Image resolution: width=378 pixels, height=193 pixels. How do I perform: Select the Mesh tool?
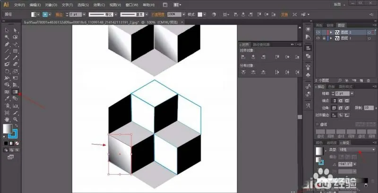pyautogui.click(x=7, y=92)
